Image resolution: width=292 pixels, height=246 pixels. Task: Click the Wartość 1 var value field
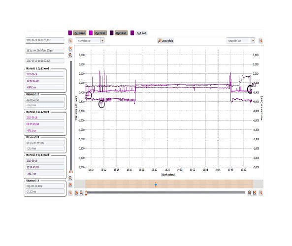click(45, 87)
